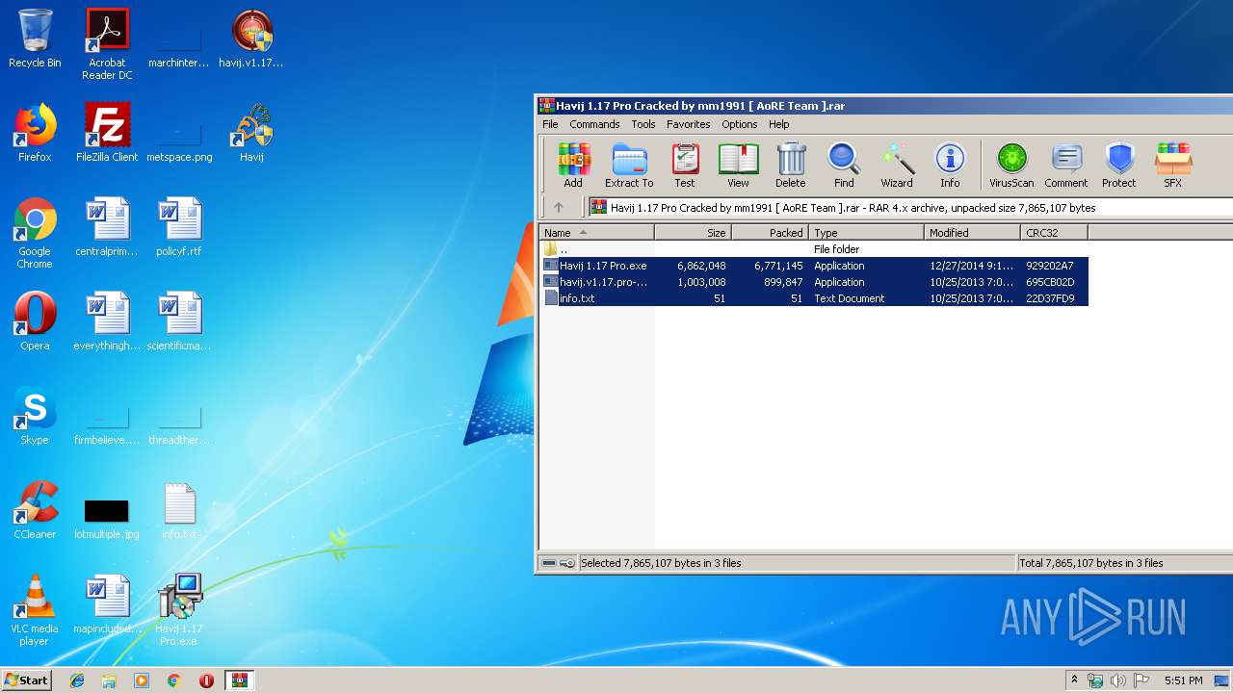
Task: Open the Options menu
Action: 740,124
